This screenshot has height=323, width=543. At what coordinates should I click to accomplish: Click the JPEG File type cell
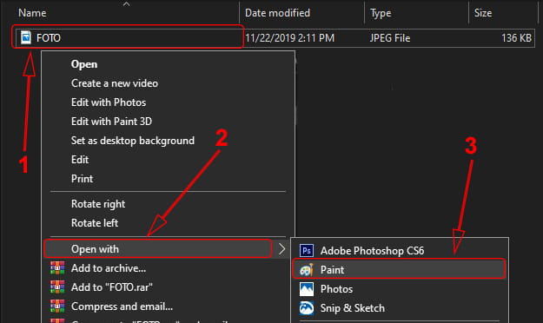[x=390, y=37]
